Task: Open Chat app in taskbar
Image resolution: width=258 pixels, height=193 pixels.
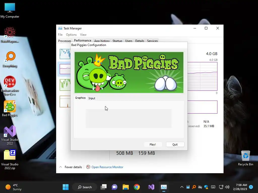Action: pos(115,187)
